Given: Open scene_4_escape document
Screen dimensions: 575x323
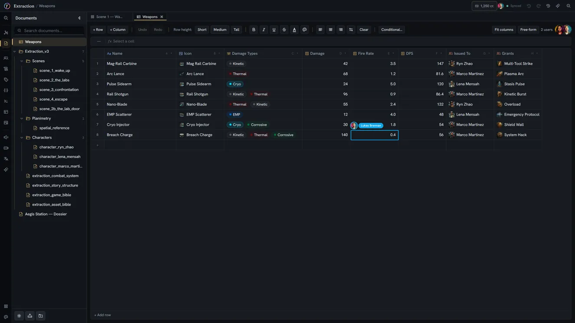Looking at the screenshot, I should (53, 100).
